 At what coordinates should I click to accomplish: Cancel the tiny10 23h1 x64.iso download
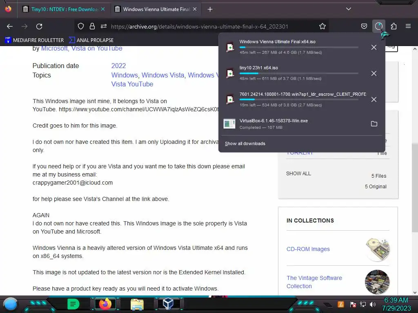tap(374, 73)
